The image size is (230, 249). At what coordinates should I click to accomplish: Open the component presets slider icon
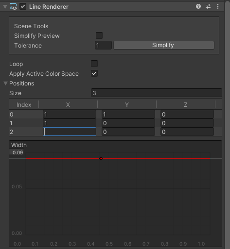point(208,6)
